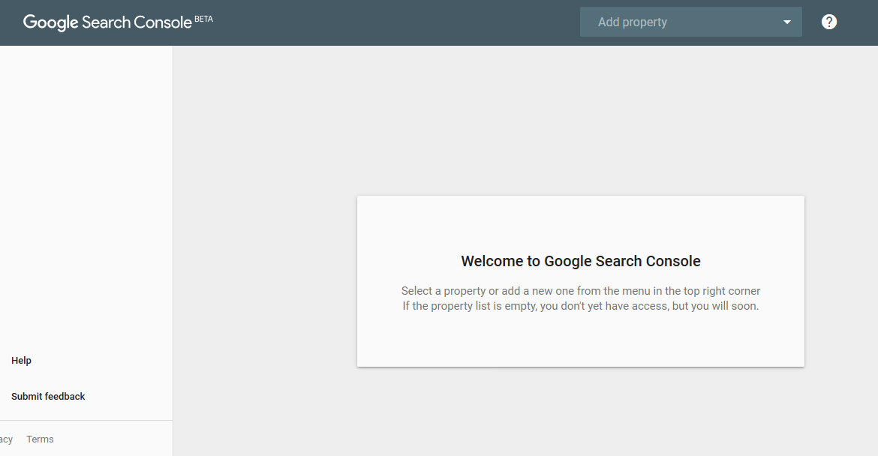Viewport: 878px width, 456px height.
Task: Expand the Add property dropdown arrow
Action: 786,22
